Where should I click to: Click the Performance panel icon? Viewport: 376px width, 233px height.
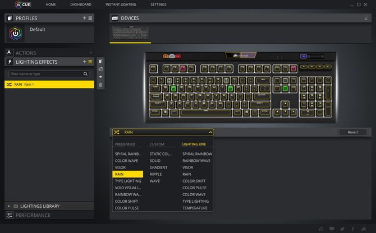coord(10,215)
